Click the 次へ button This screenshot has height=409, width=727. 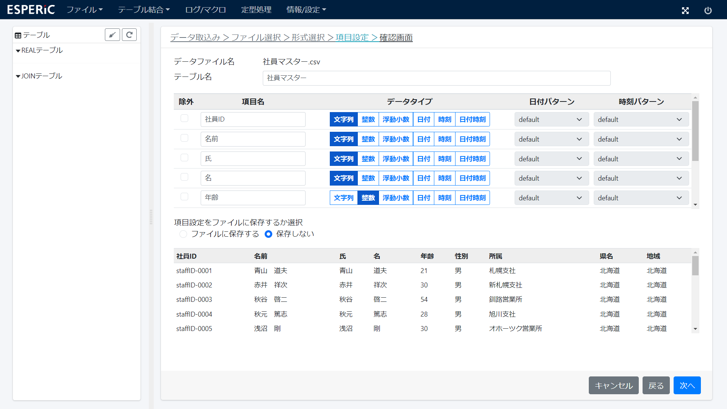coord(686,385)
